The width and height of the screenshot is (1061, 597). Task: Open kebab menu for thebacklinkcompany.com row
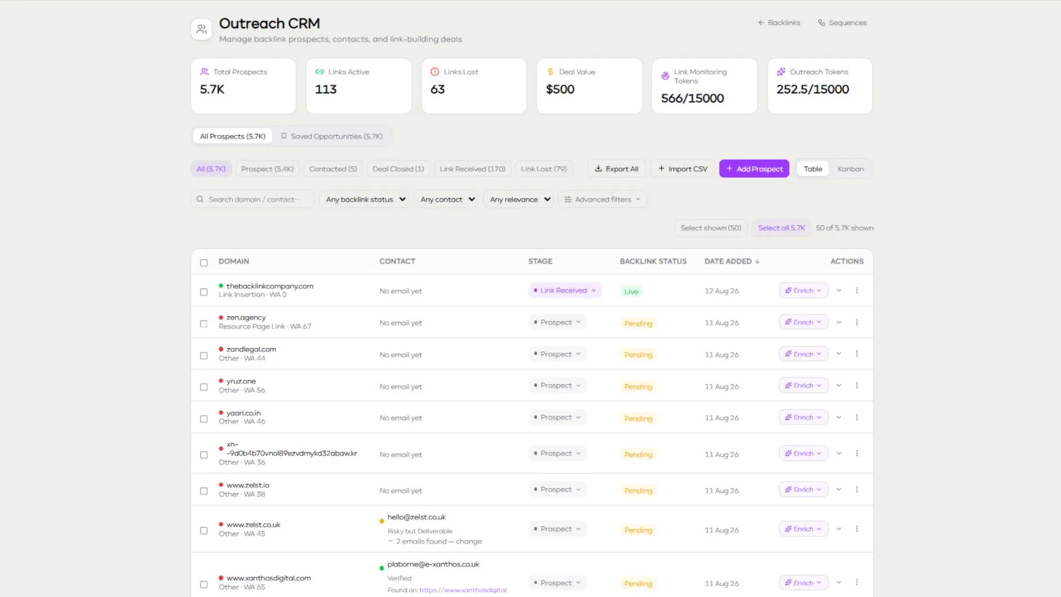[857, 290]
